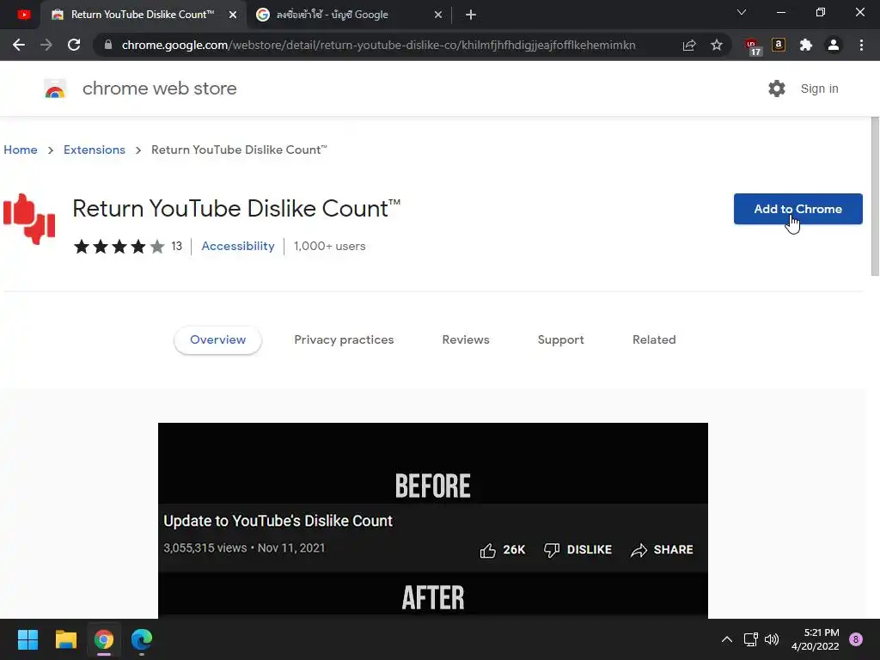Close the Google sign-in tab
The image size is (880, 660).
pyautogui.click(x=438, y=15)
